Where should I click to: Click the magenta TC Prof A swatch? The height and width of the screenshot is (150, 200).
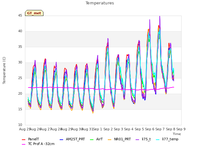[x=24, y=144]
